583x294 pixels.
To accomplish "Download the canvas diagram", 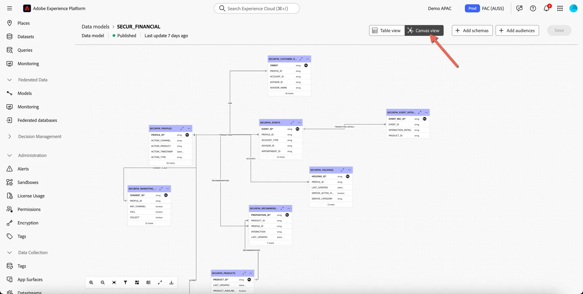I will pyautogui.click(x=171, y=283).
